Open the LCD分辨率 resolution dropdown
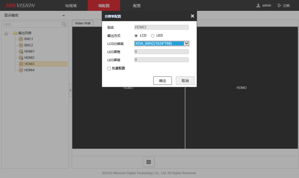The image size is (299, 178). tap(186, 43)
